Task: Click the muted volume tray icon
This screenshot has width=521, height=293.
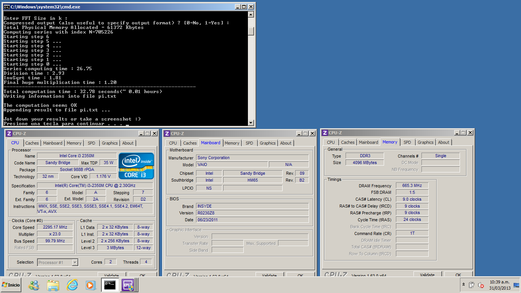Action: click(x=481, y=285)
